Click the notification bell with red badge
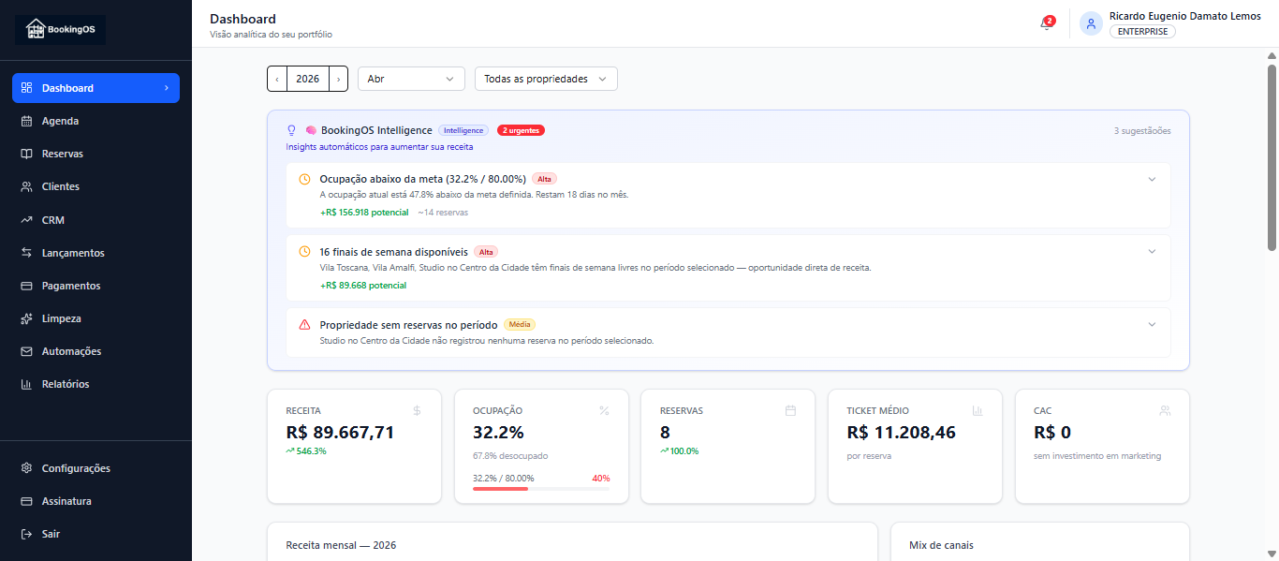This screenshot has width=1279, height=561. click(x=1046, y=22)
